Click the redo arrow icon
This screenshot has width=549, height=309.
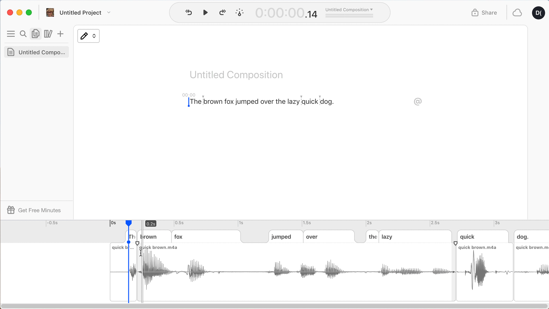click(222, 13)
